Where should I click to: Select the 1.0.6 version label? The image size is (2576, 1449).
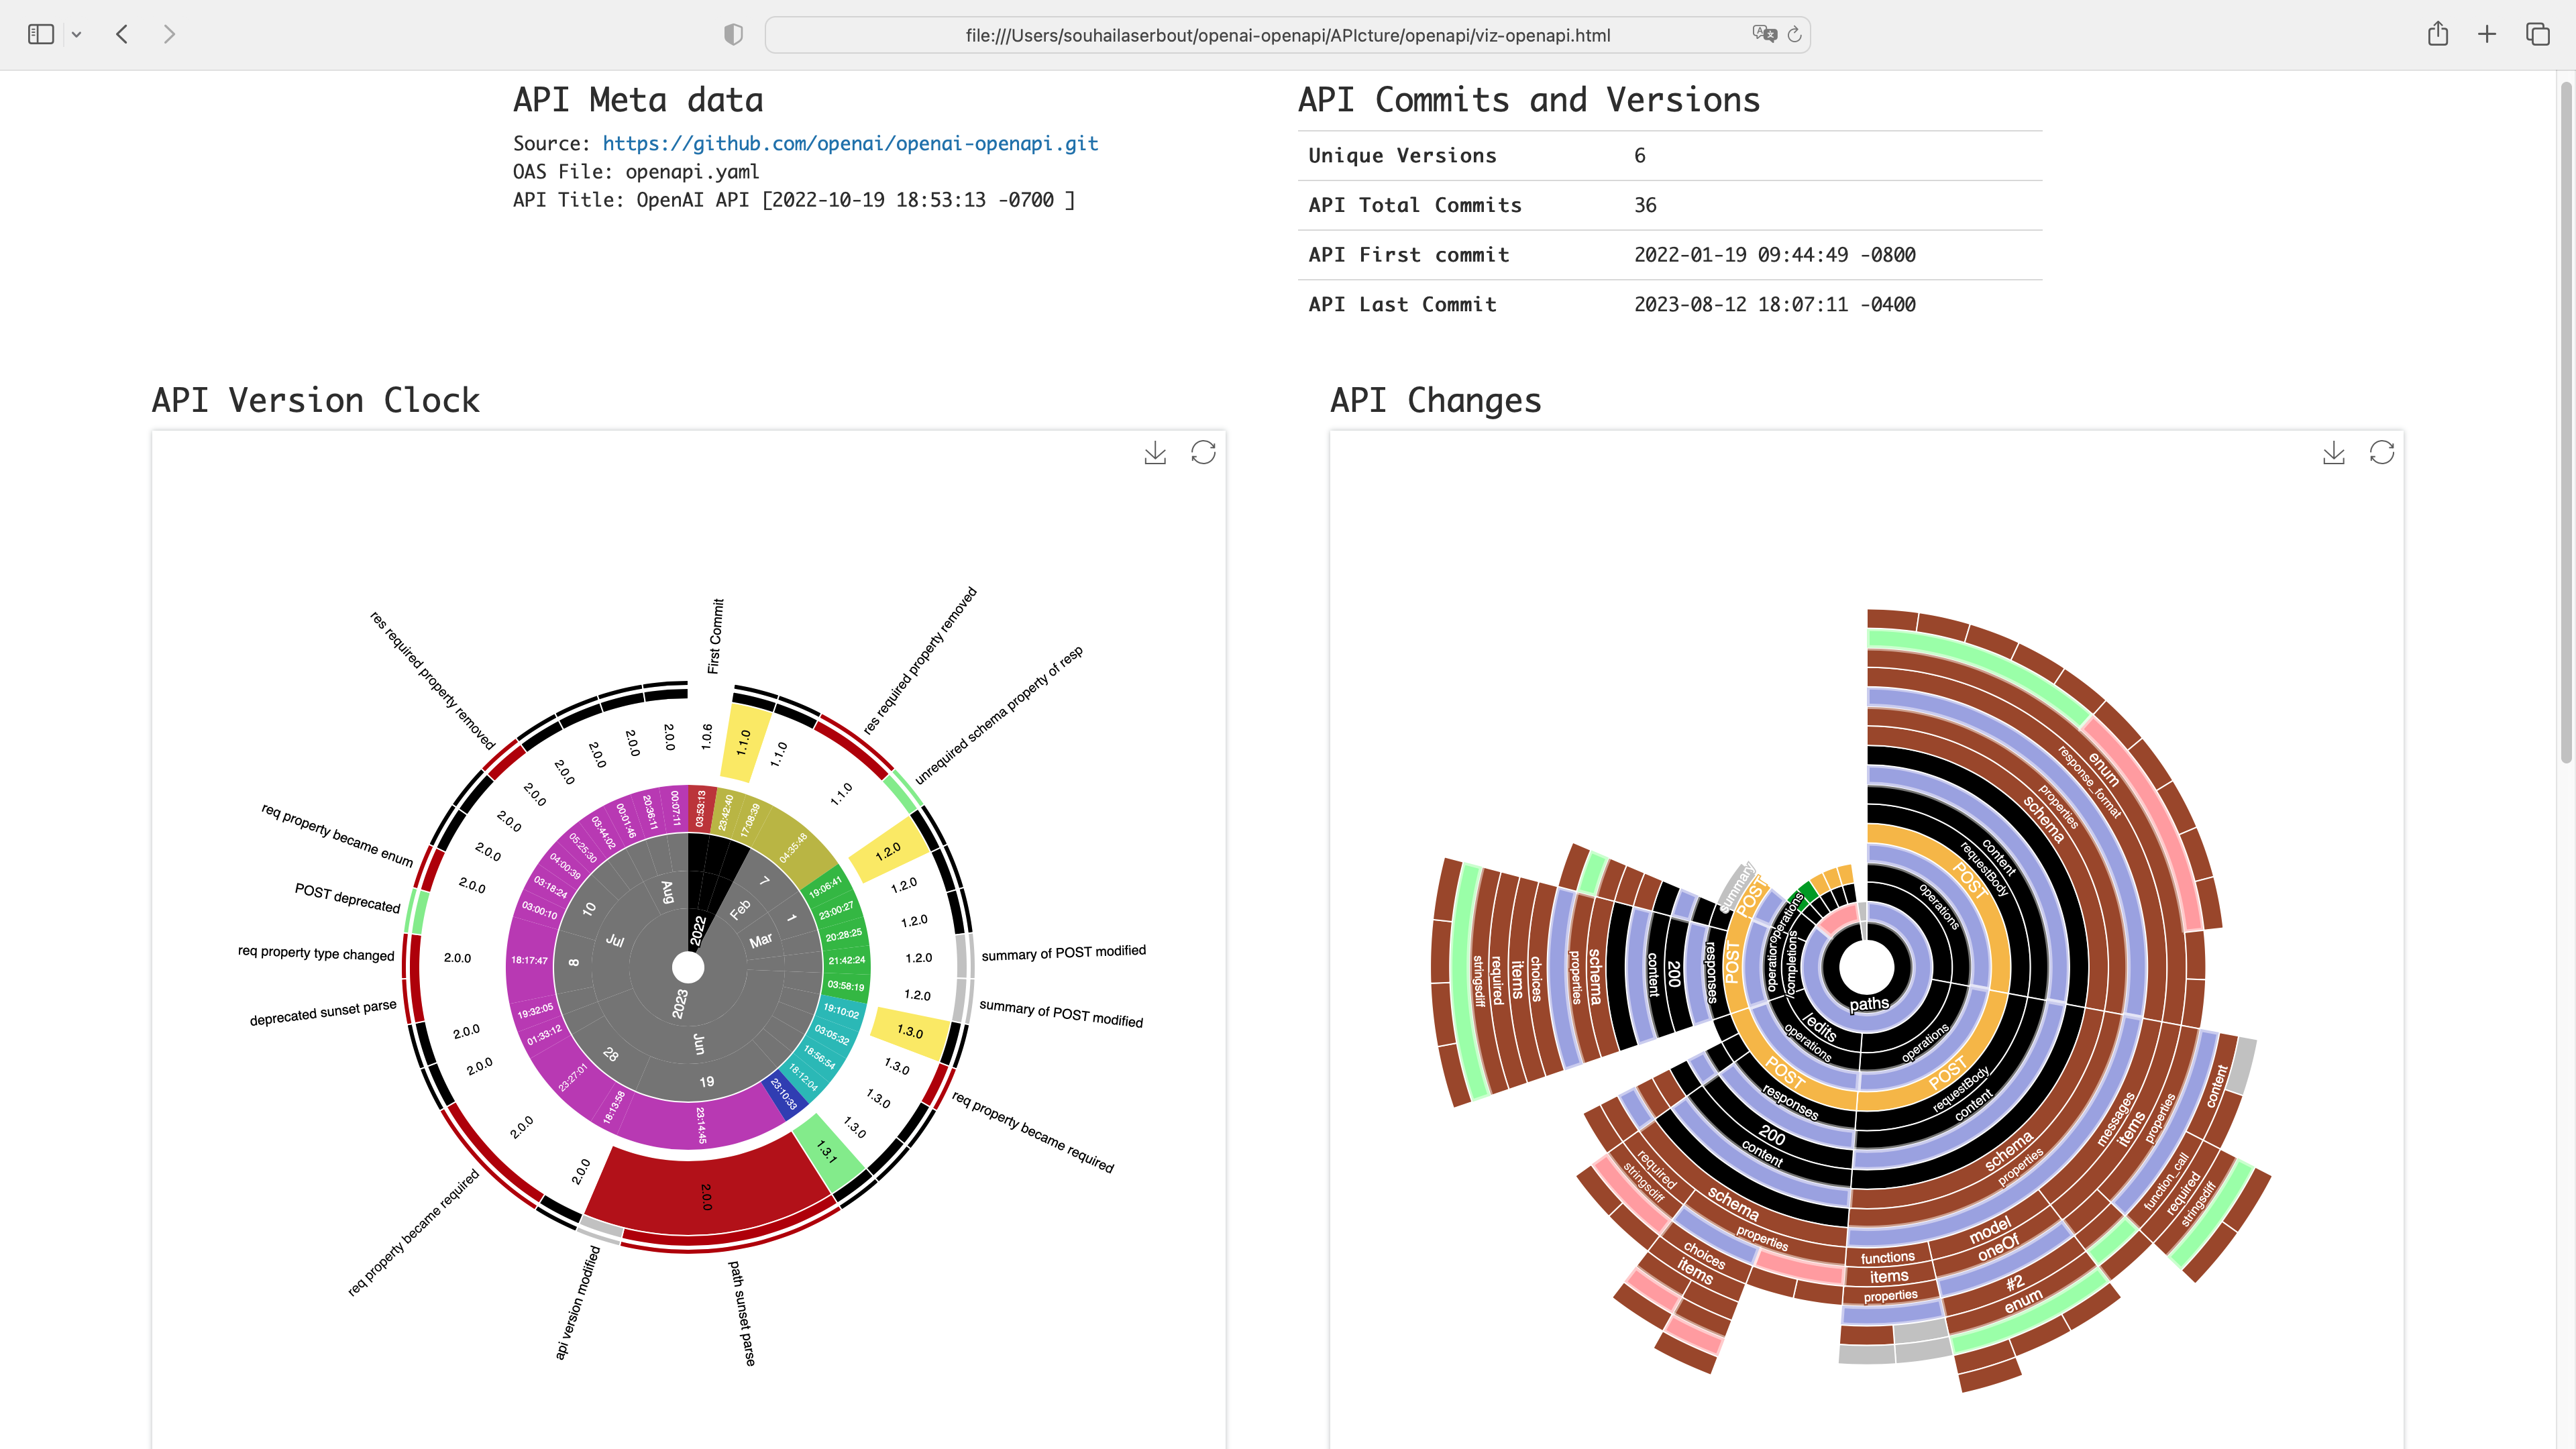point(706,737)
